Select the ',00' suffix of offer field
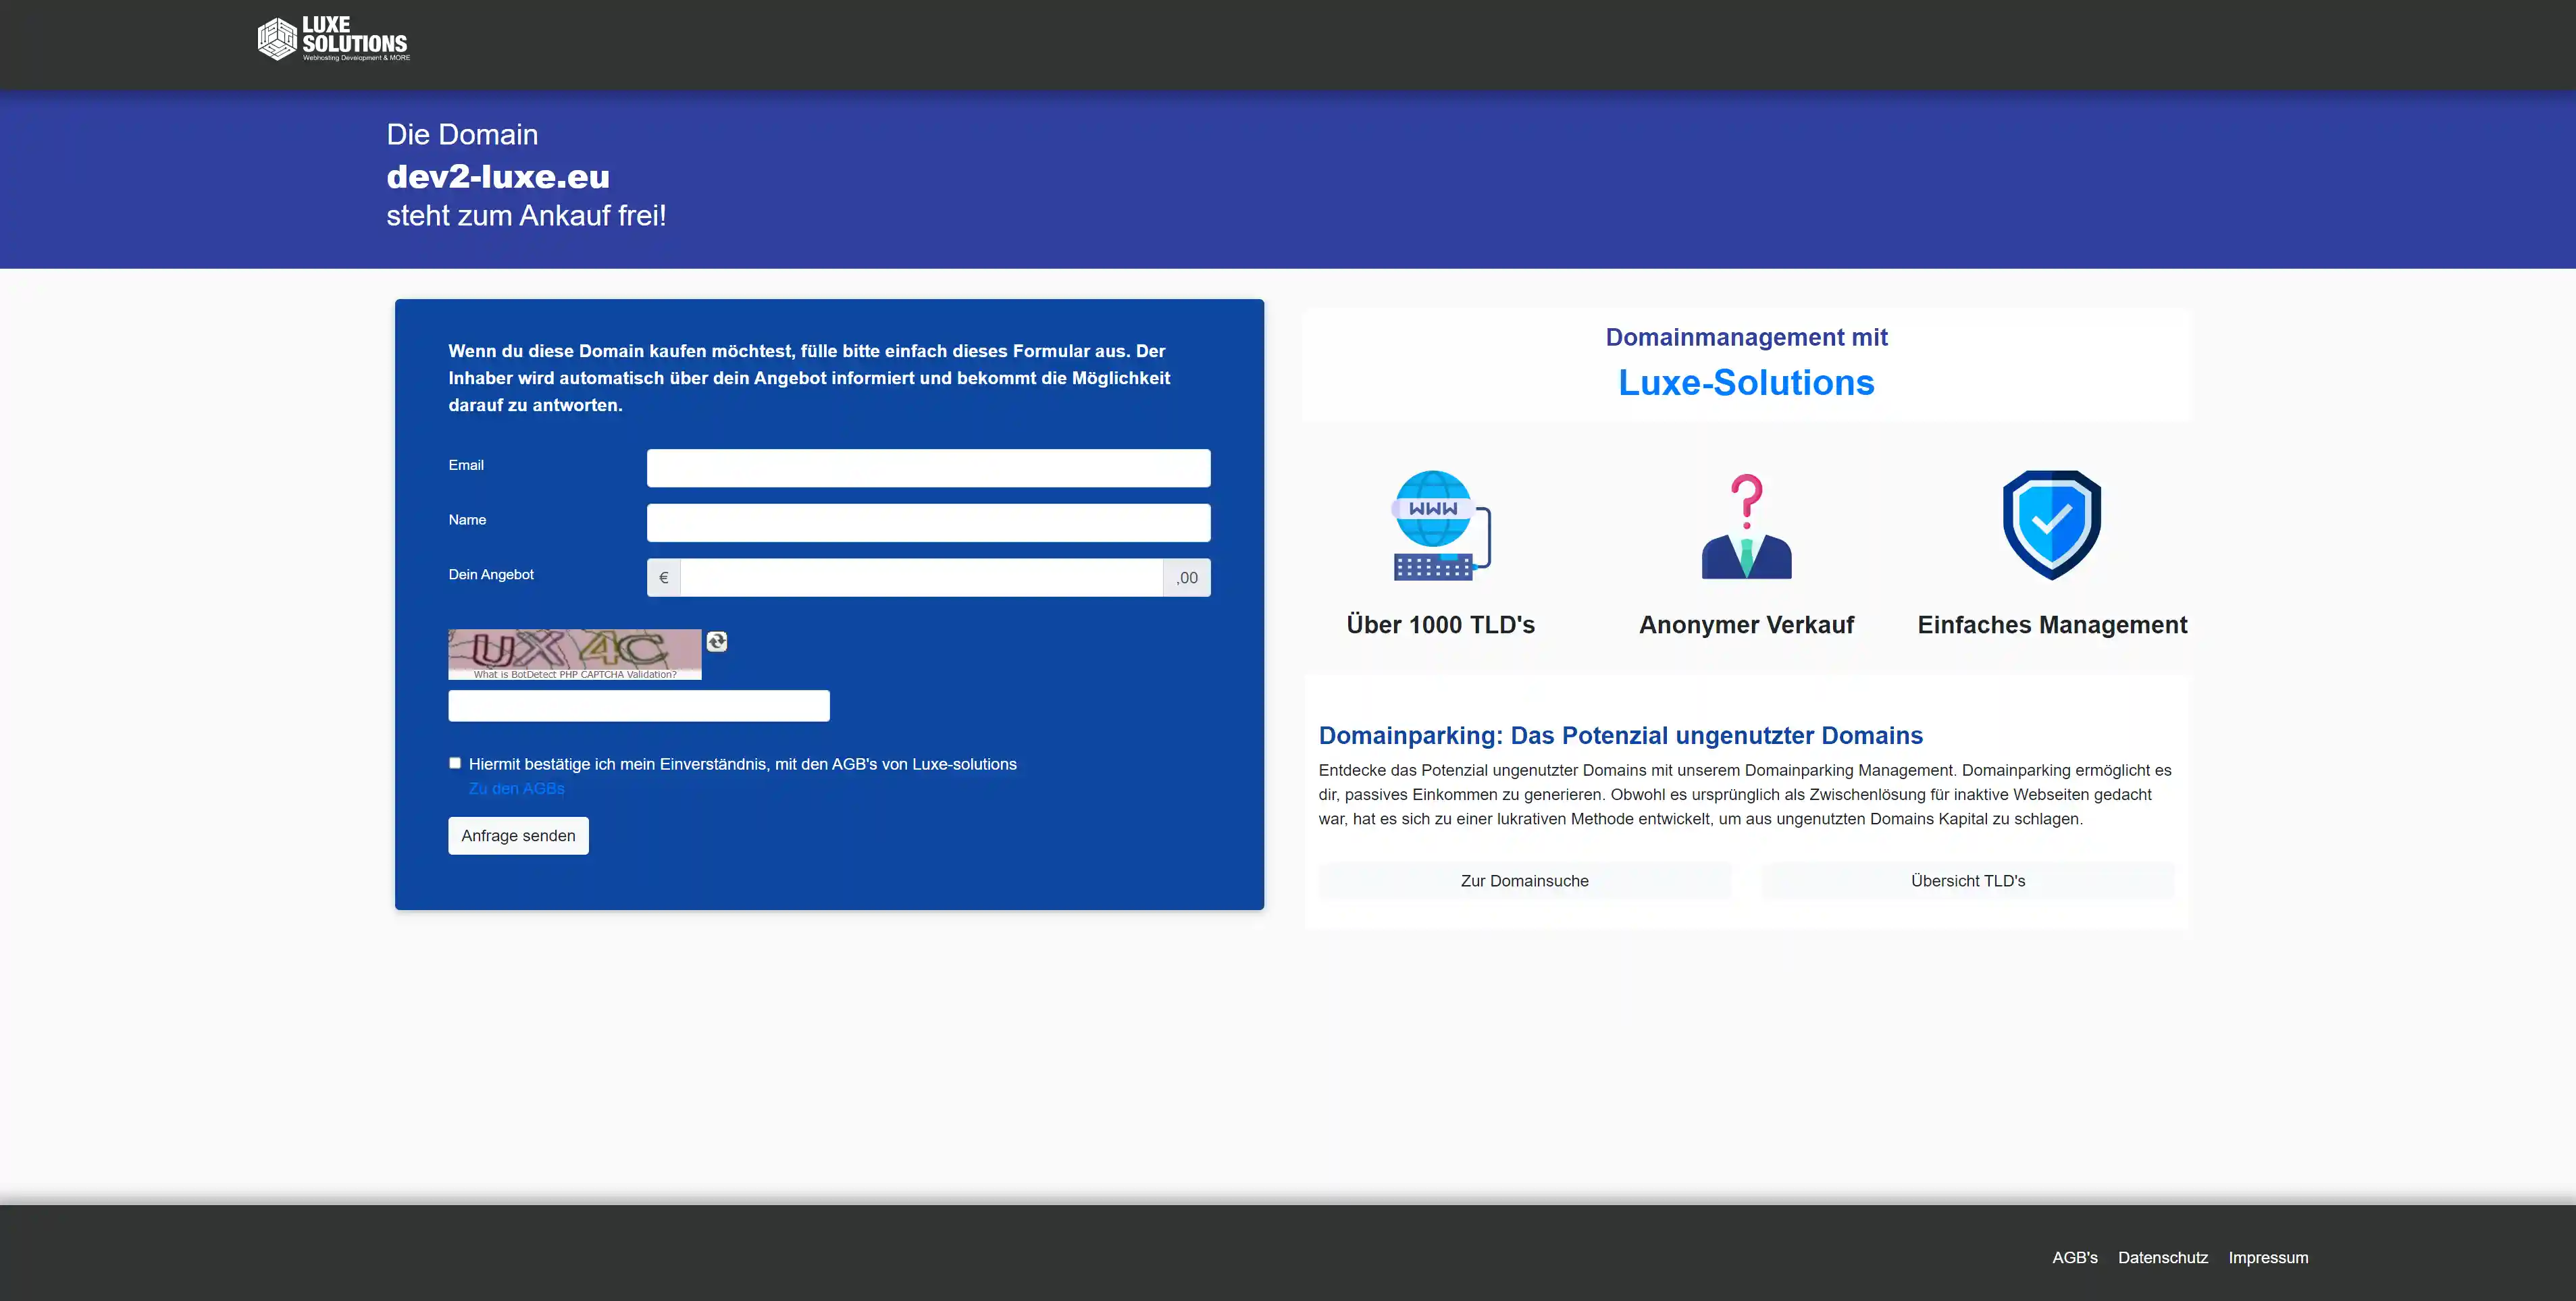This screenshot has height=1301, width=2576. tap(1187, 577)
